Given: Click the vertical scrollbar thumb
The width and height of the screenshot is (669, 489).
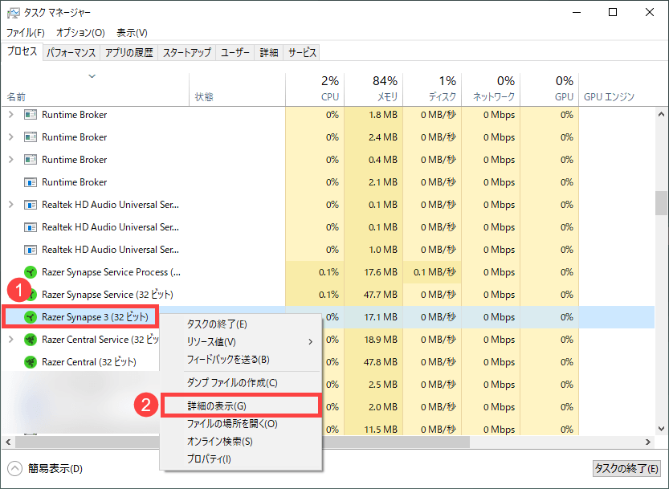Looking at the screenshot, I should [x=661, y=203].
